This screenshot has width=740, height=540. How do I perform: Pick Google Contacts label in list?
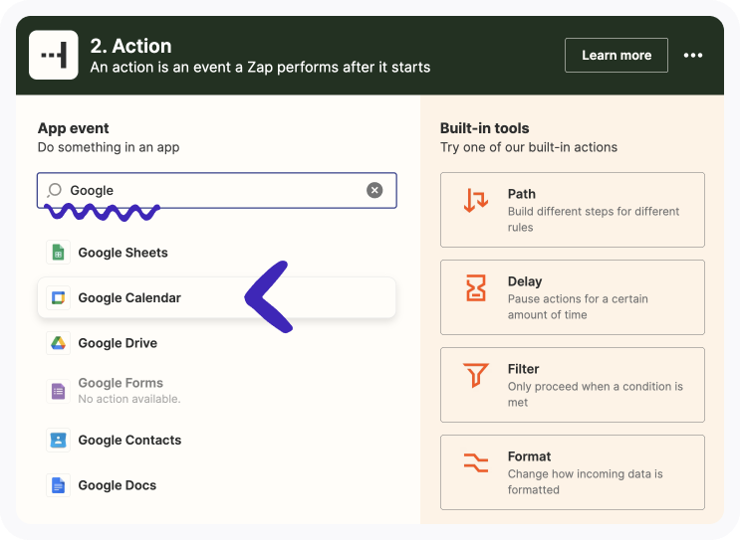coord(129,440)
